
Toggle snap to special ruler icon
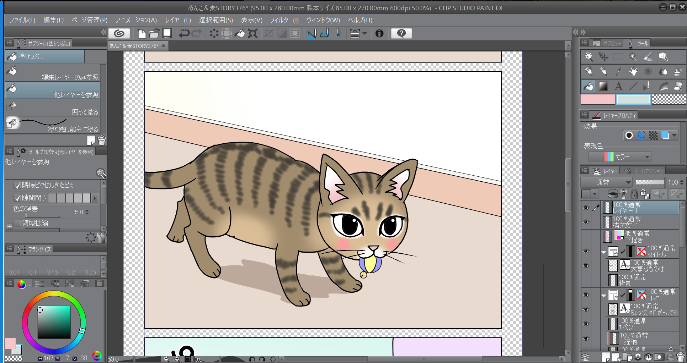(x=325, y=33)
